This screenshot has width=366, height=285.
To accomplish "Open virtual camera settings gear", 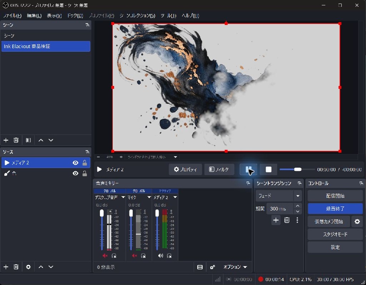I will (x=357, y=221).
